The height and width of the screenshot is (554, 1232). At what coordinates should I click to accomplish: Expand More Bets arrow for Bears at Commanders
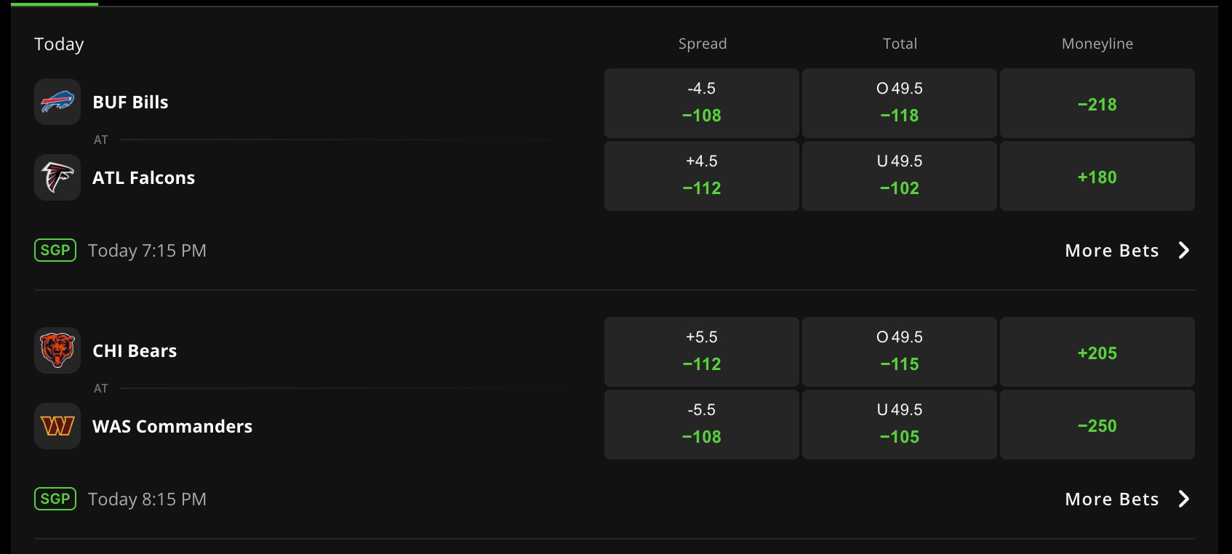(1183, 499)
